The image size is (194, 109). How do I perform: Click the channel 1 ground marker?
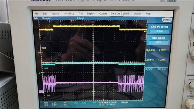coord(39,52)
